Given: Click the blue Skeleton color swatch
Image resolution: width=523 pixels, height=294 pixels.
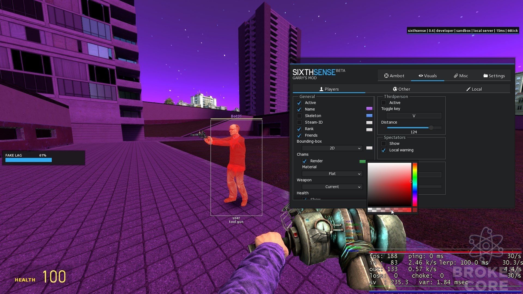Looking at the screenshot, I should [x=369, y=116].
